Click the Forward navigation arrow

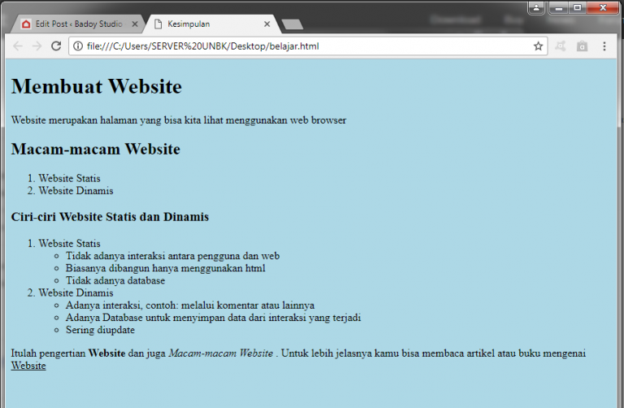click(37, 46)
